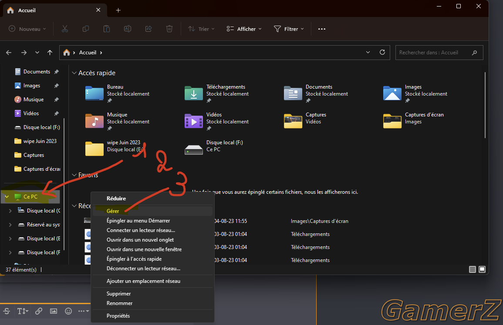Choose Renommer from context menu
Screen dimensions: 503x325
click(x=153, y=303)
